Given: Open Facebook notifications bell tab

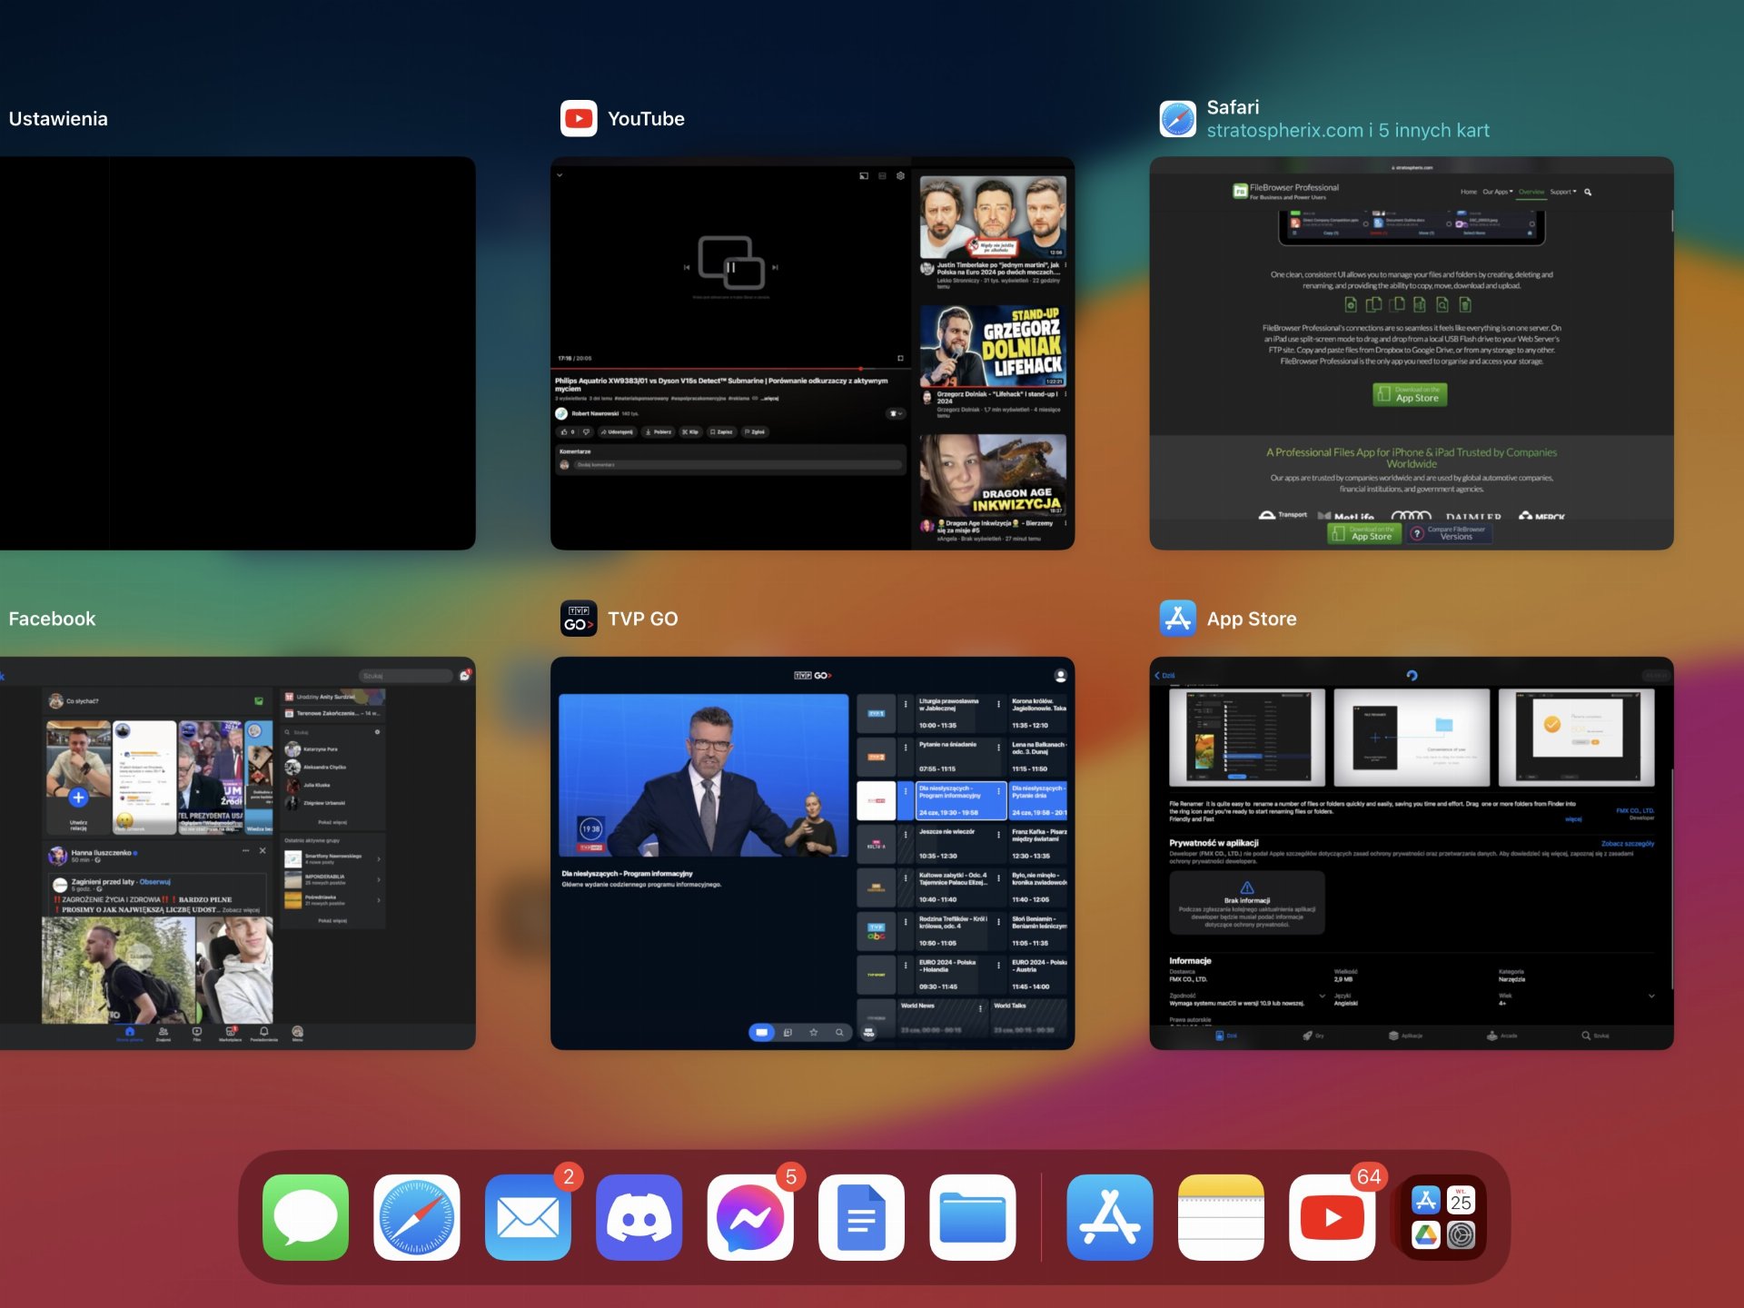Looking at the screenshot, I should pyautogui.click(x=264, y=1035).
